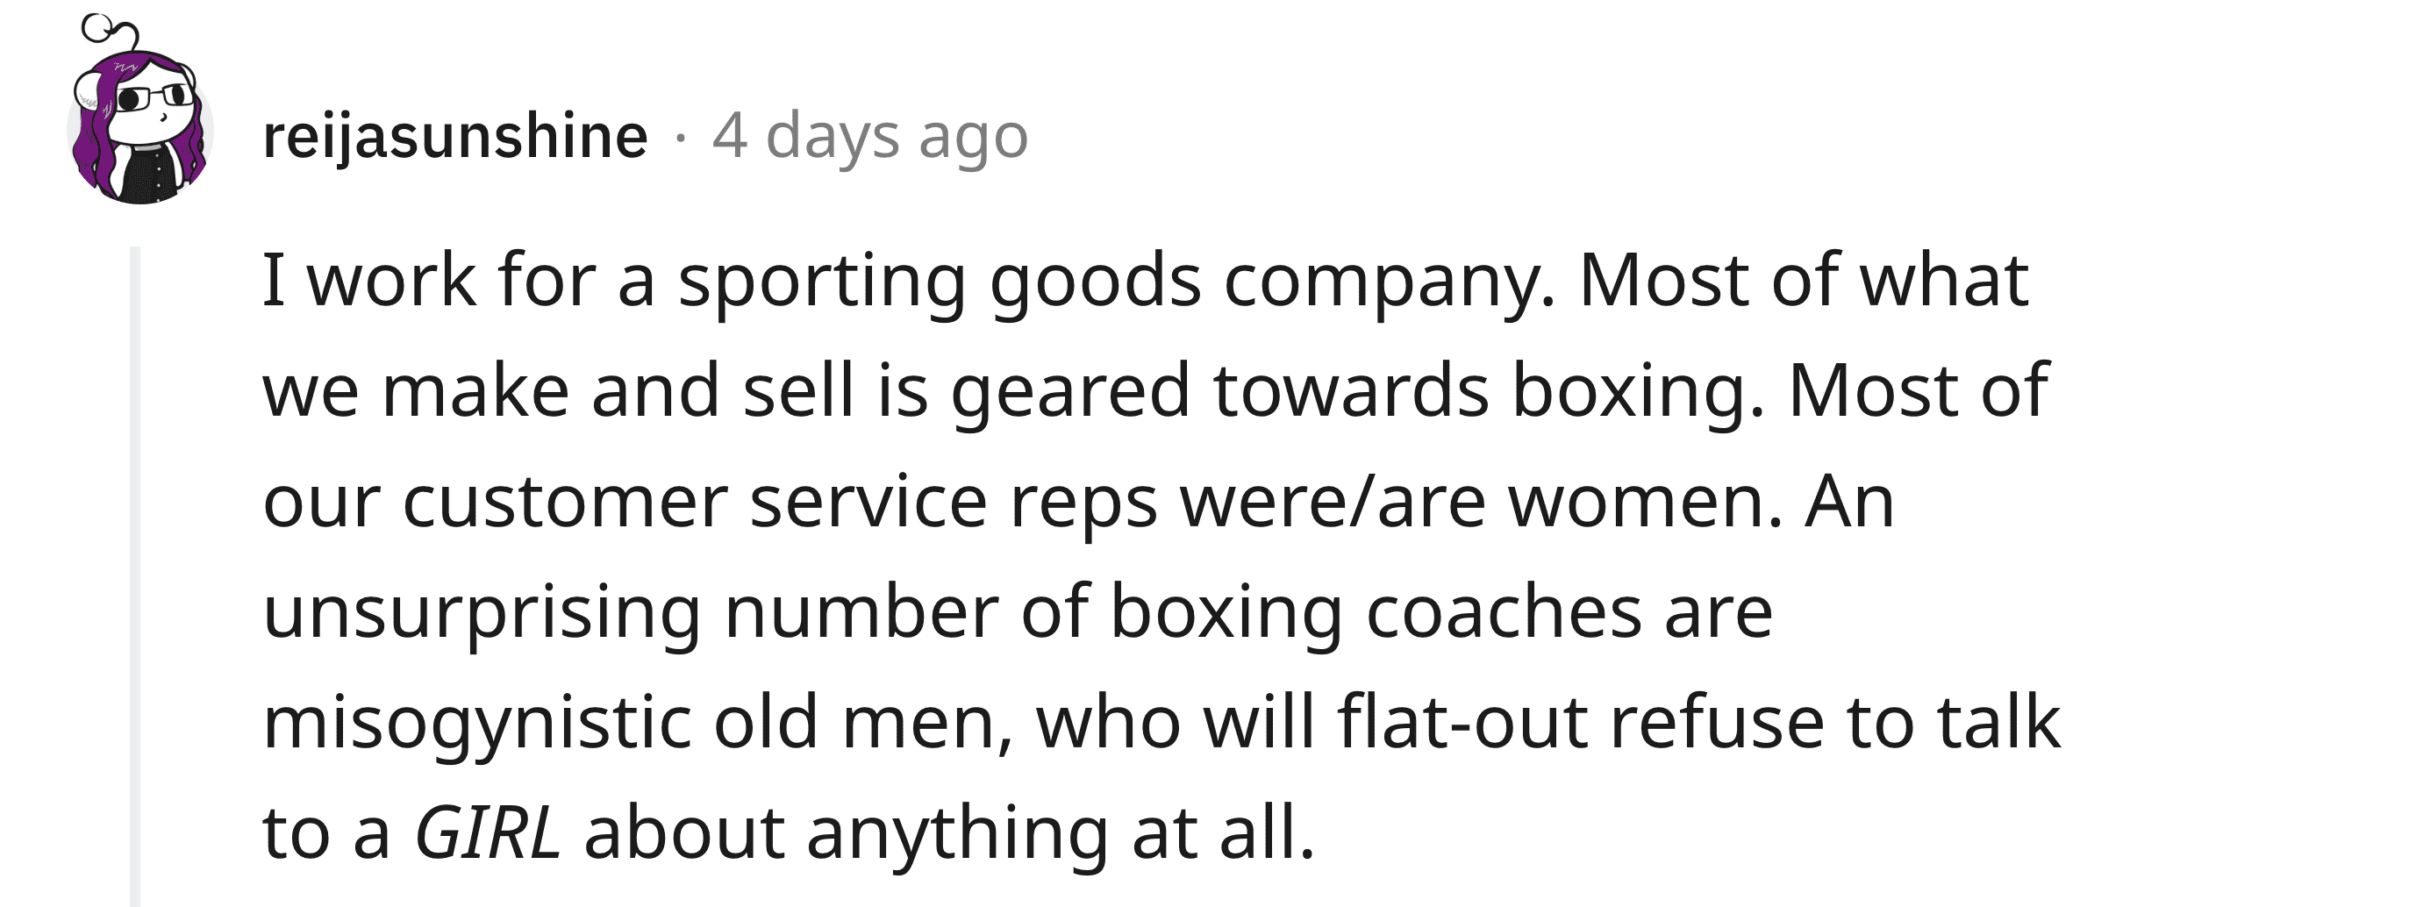Screen dimensions: 2423x907
Task: Collapse the comment using the vertical thread line
Action: 134,575
